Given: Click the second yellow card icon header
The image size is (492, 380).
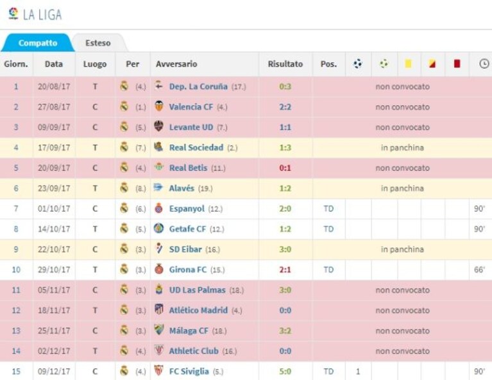Looking at the screenshot, I should (432, 64).
